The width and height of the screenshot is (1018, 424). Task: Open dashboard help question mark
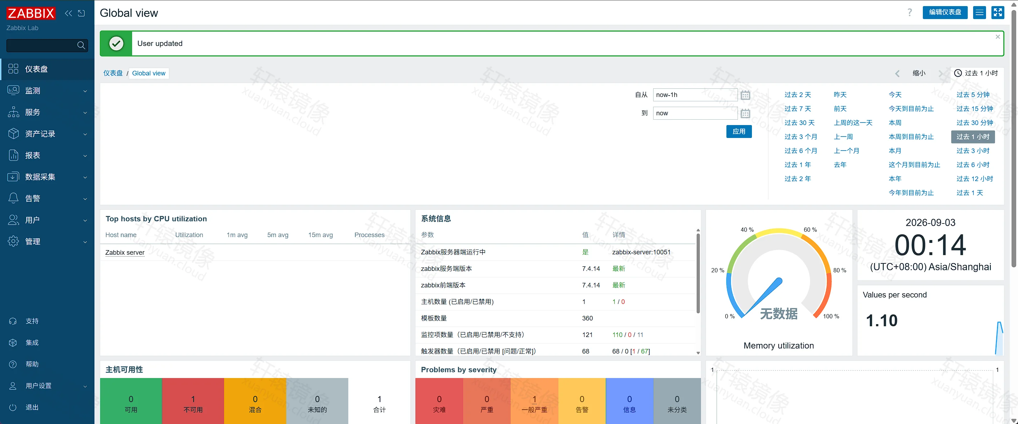click(910, 13)
